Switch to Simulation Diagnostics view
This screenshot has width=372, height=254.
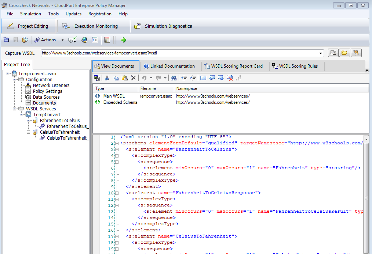pyautogui.click(x=163, y=26)
